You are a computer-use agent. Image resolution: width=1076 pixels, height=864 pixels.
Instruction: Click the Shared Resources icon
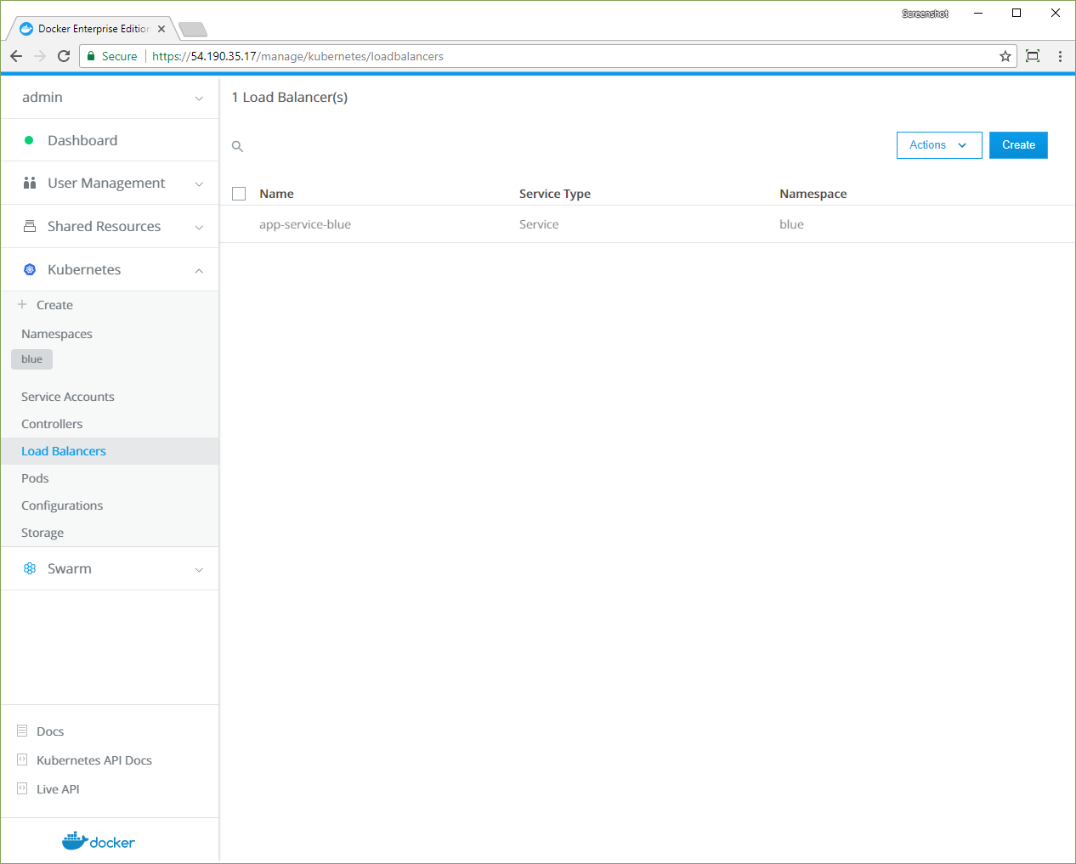30,226
